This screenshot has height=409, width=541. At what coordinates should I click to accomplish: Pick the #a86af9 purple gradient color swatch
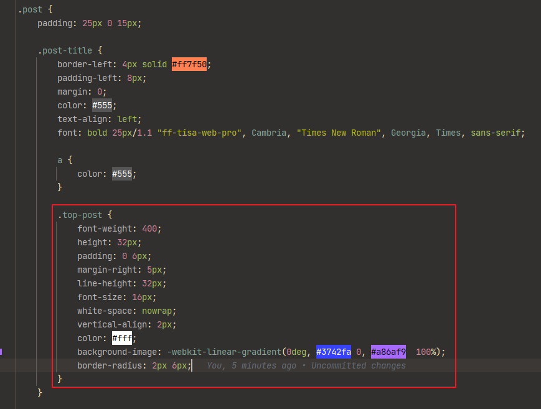pos(388,352)
